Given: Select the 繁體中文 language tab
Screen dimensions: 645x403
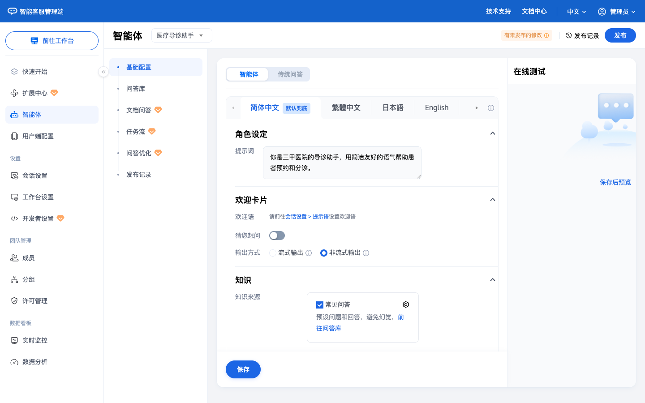Looking at the screenshot, I should tap(346, 108).
